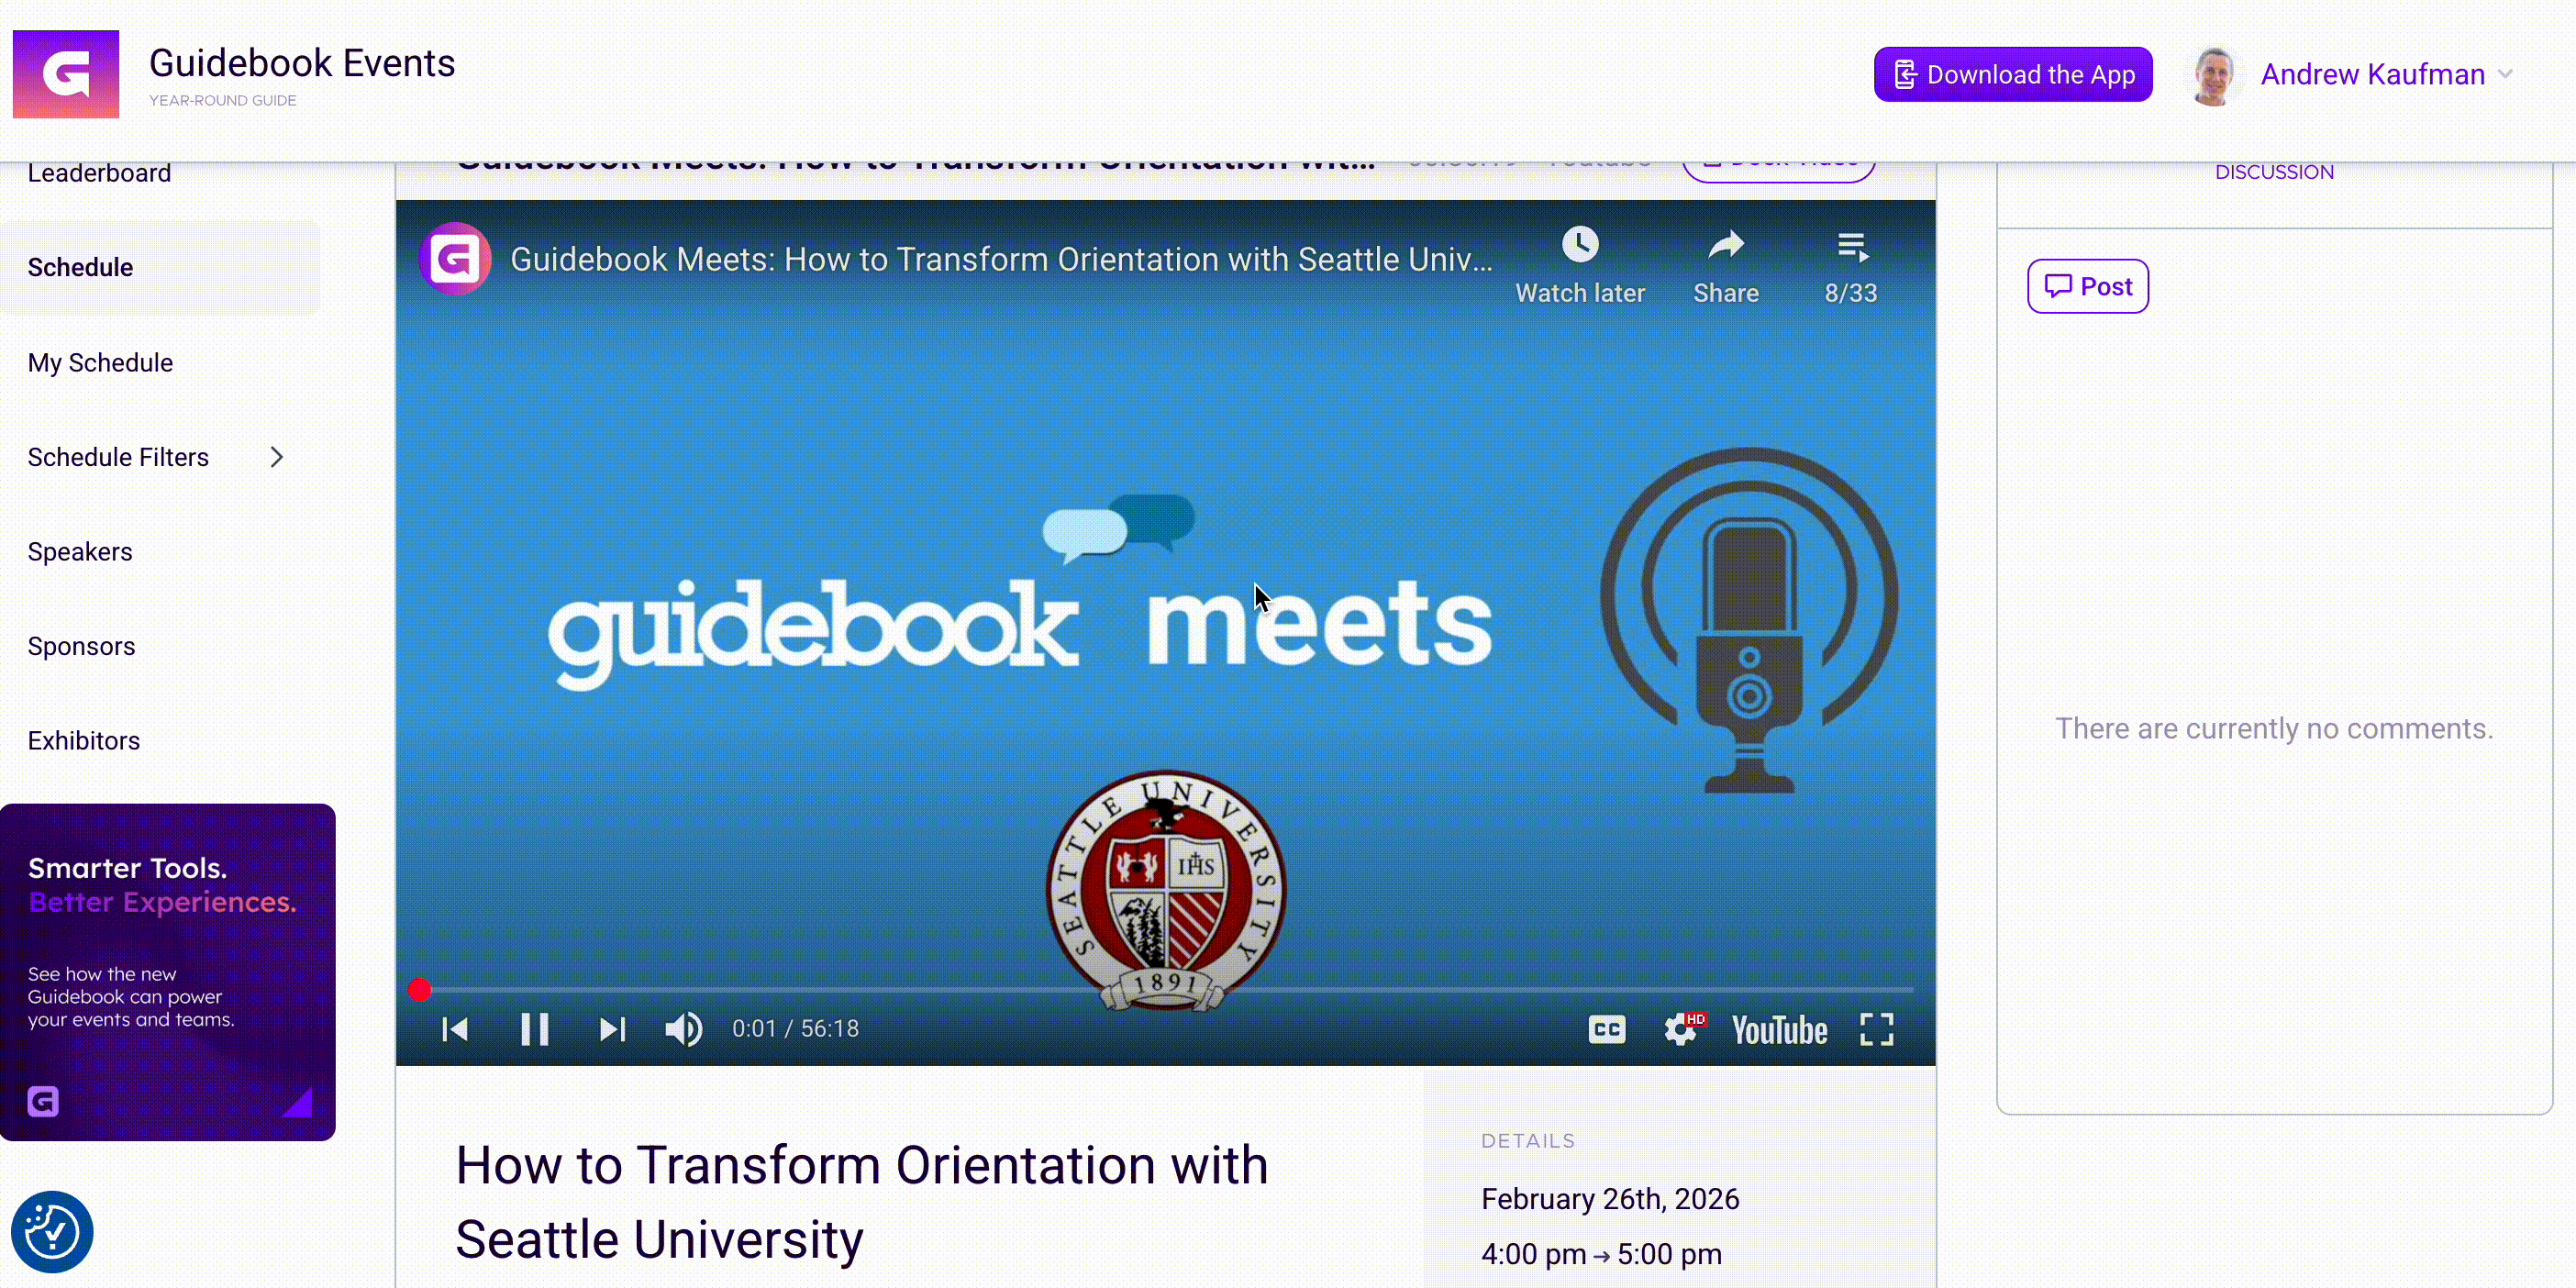The height and width of the screenshot is (1288, 2576).
Task: Click the video progress bar scrubber
Action: [x=420, y=990]
